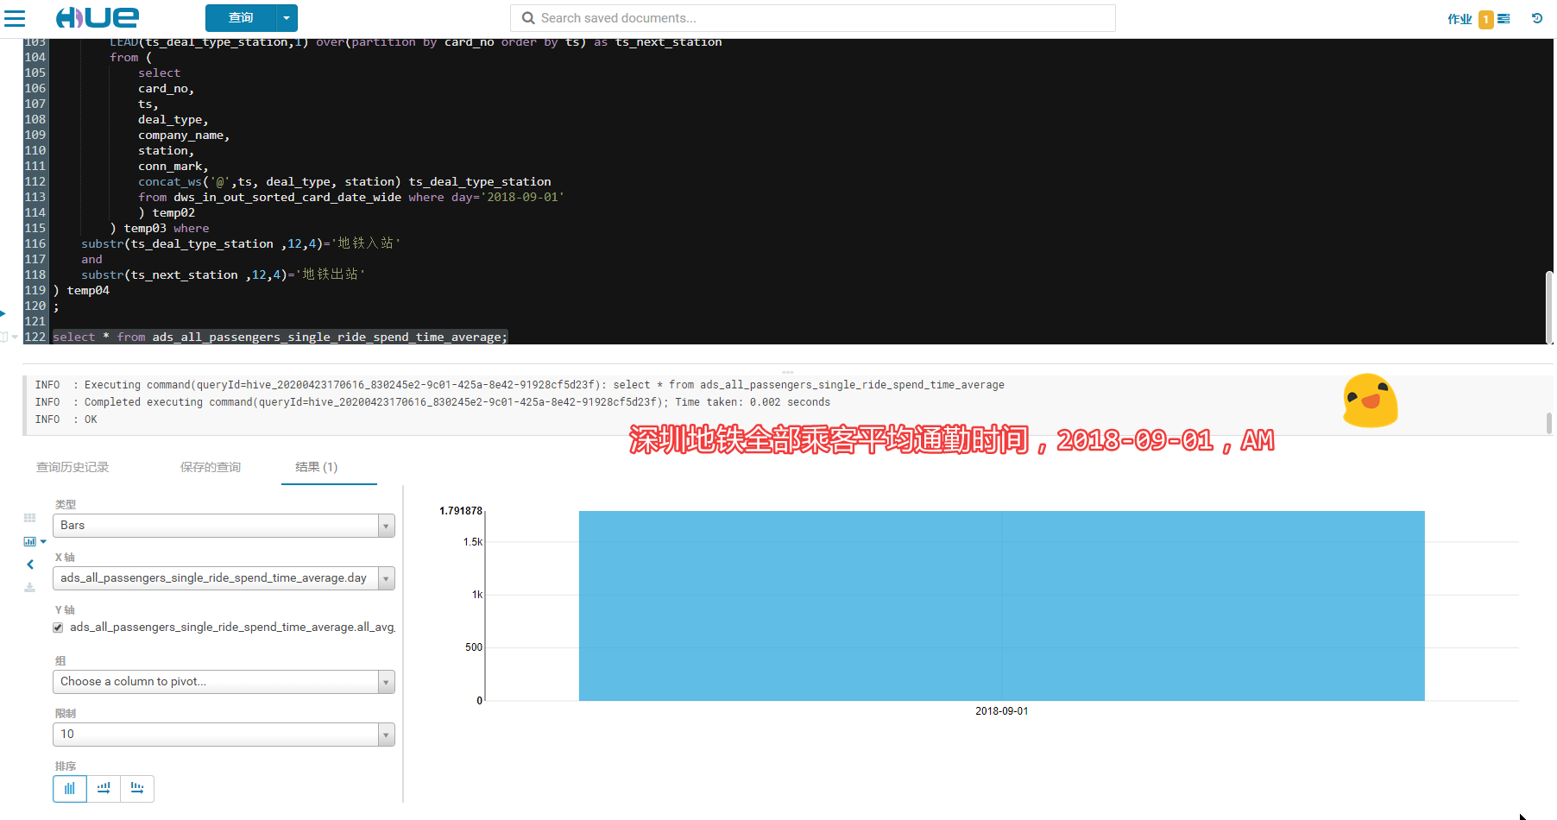Click line 122 select statement in editor
Viewport: 1557px width, 820px height.
[281, 337]
